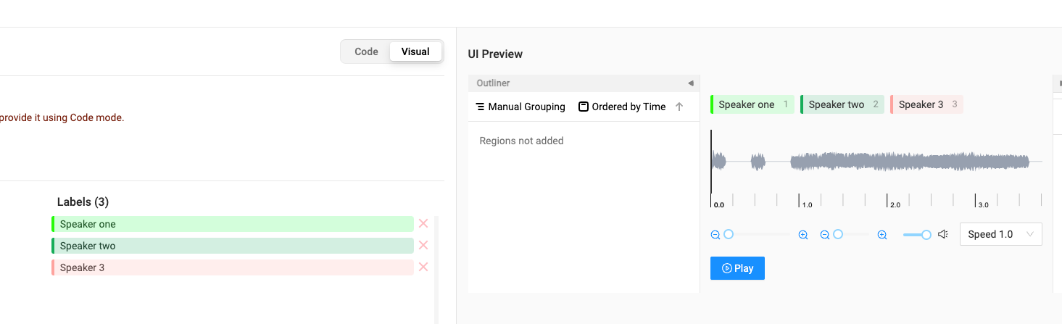Remove the Speaker one label
The width and height of the screenshot is (1062, 324).
coord(423,224)
